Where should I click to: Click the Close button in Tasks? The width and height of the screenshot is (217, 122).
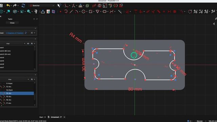point(12,23)
